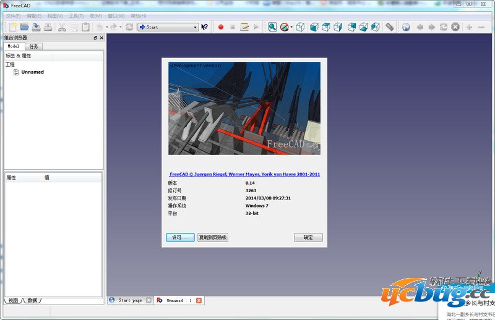The image size is (495, 320).
Task: Open the web browser globe icon
Action: point(406,27)
